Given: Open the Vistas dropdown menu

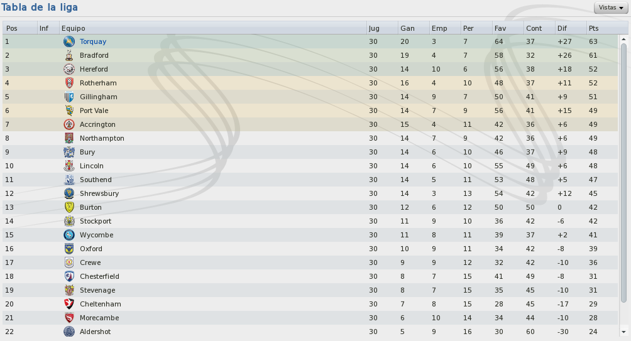Looking at the screenshot, I should (611, 8).
